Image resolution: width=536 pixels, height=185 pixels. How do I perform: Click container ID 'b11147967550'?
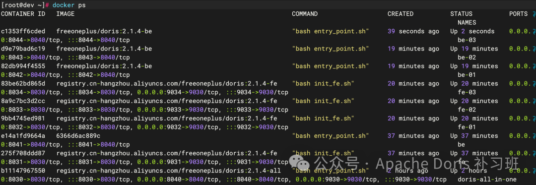(x=23, y=171)
